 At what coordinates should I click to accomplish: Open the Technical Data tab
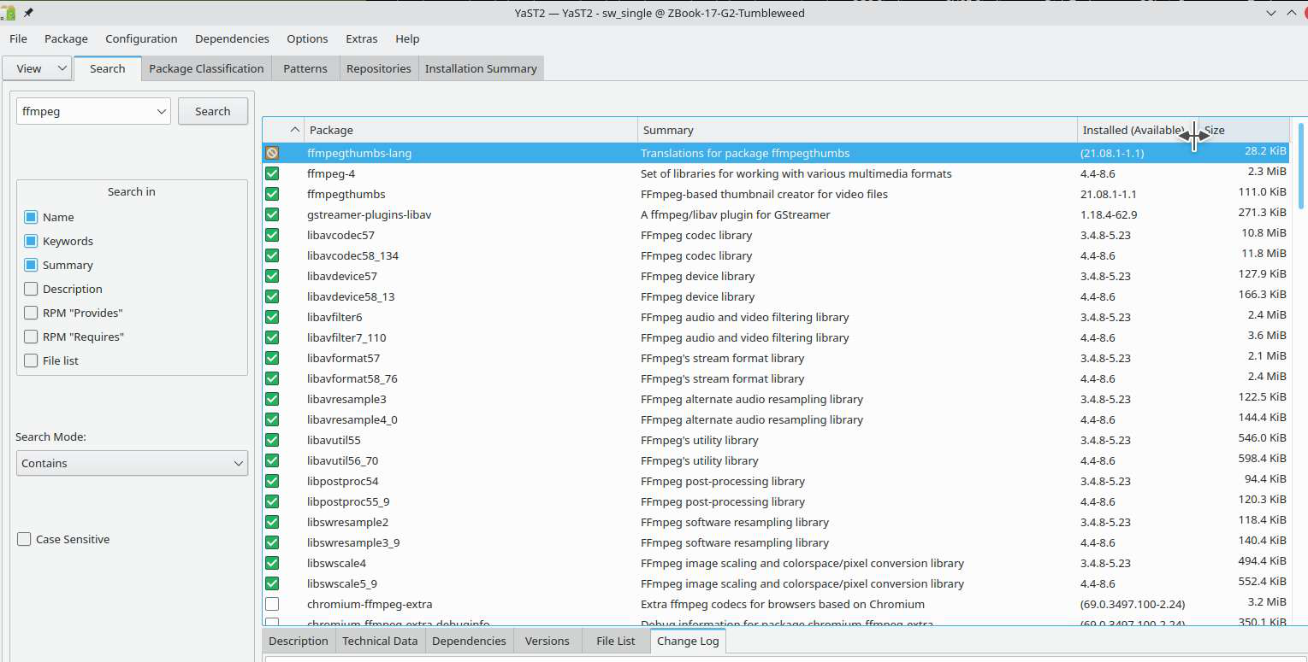(381, 641)
